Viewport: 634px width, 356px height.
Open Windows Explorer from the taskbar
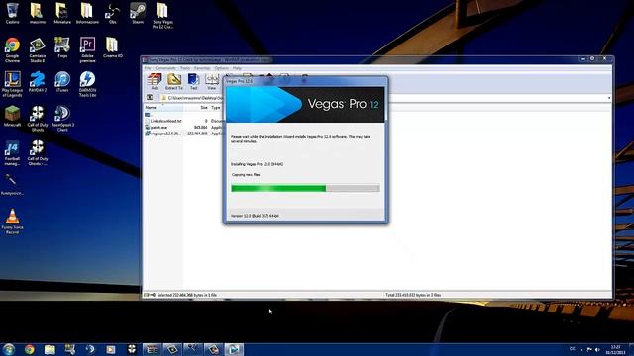50,349
